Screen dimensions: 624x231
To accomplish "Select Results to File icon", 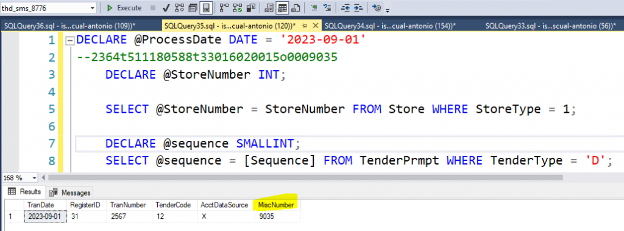I will coord(296,8).
